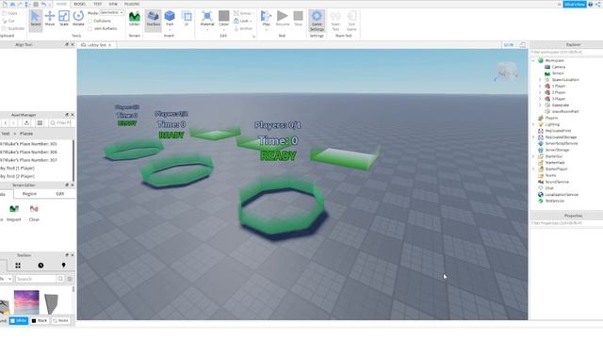This screenshot has width=603, height=339.
Task: Open the Toolbox category dropdown
Action: (7, 279)
